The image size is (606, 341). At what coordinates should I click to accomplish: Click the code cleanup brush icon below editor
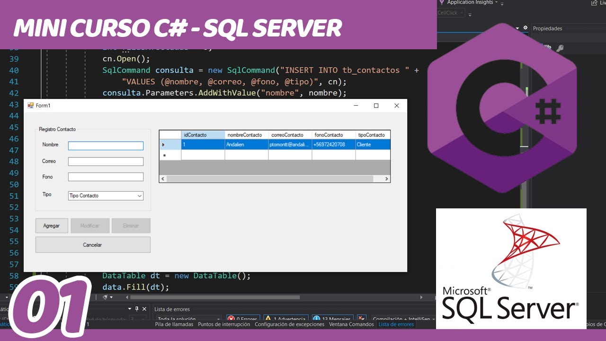tap(105, 297)
